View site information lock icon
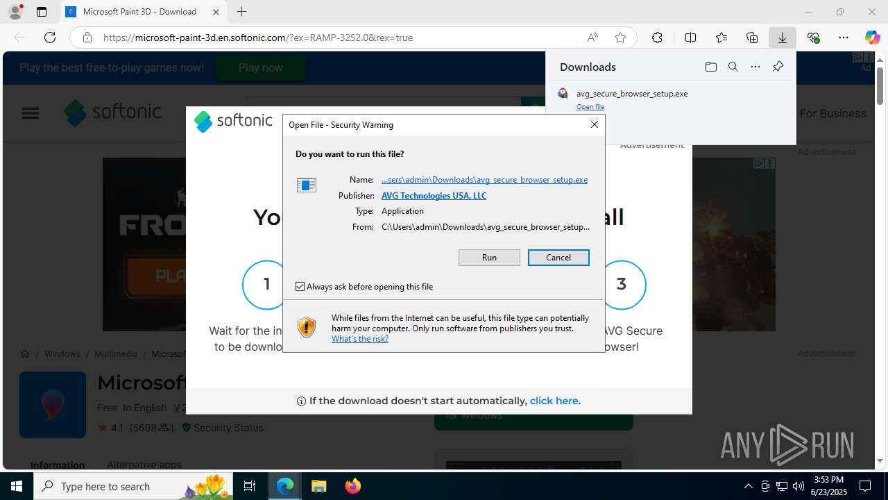The image size is (888, 500). [x=87, y=37]
